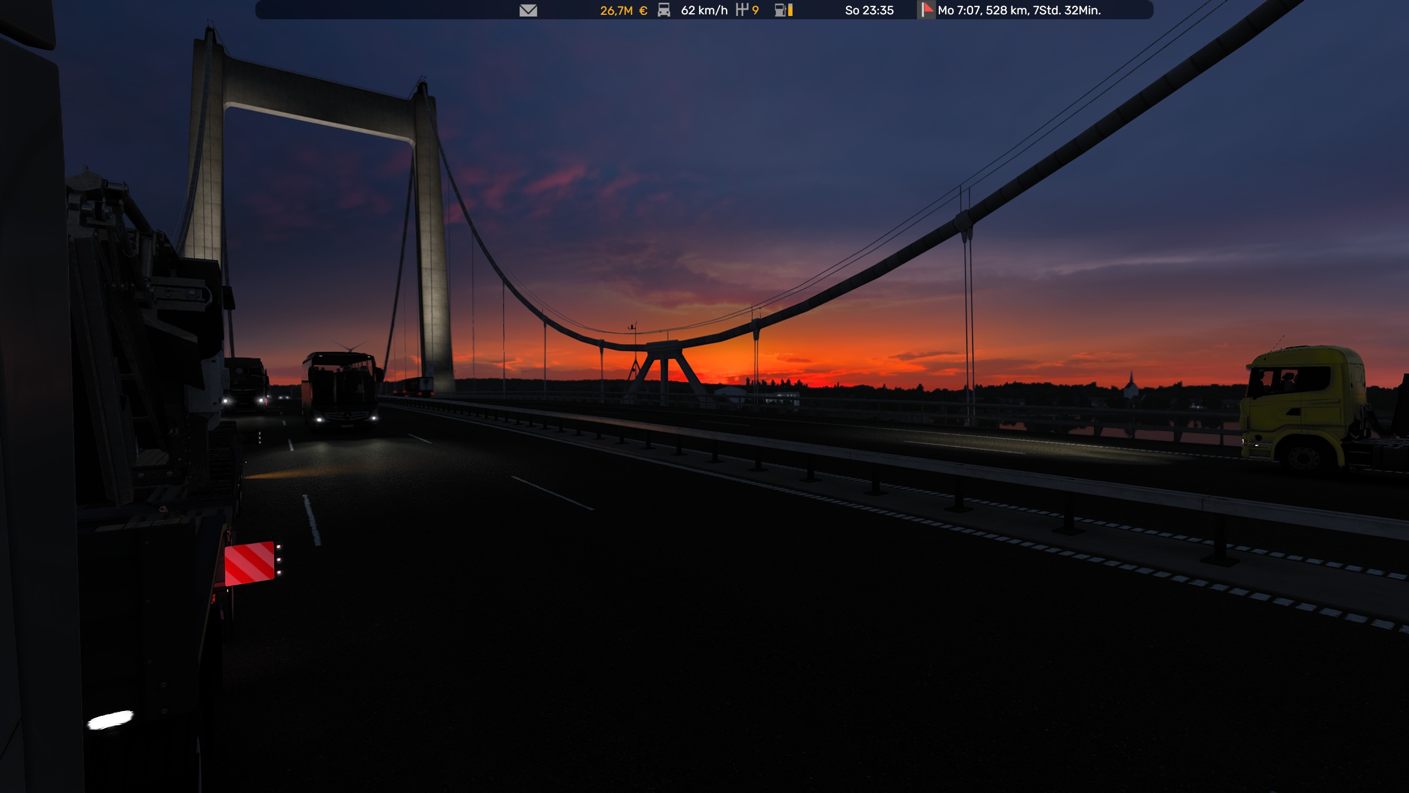Open the mail envelope icon
This screenshot has width=1409, height=793.
tap(528, 10)
